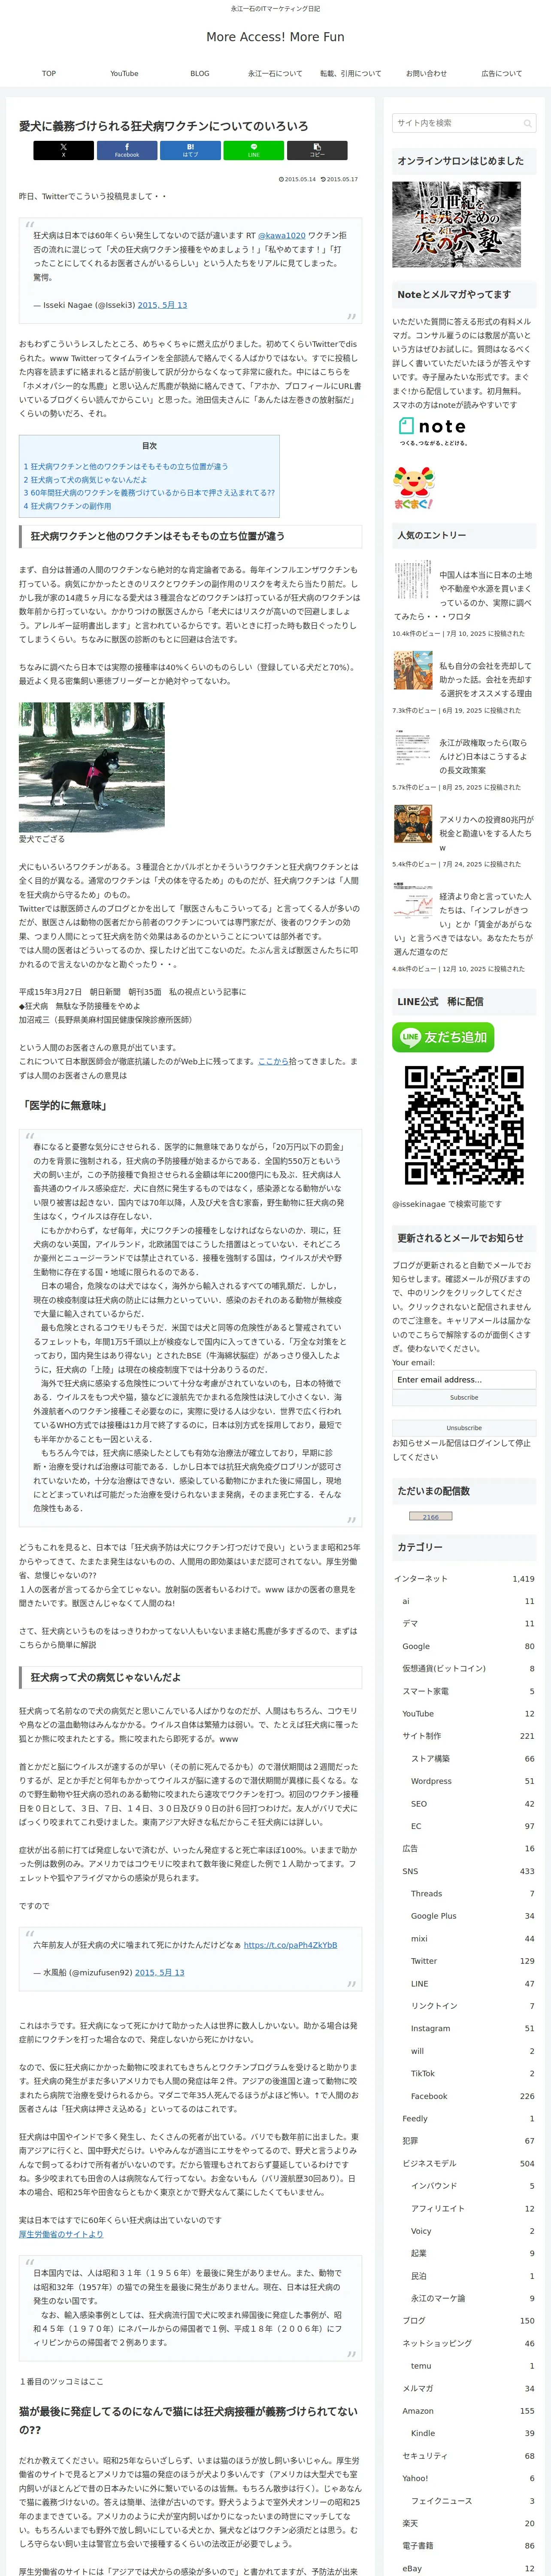Open the t.co/paPh4ZkYbB tweet link
551x2576 pixels.
290,1945
